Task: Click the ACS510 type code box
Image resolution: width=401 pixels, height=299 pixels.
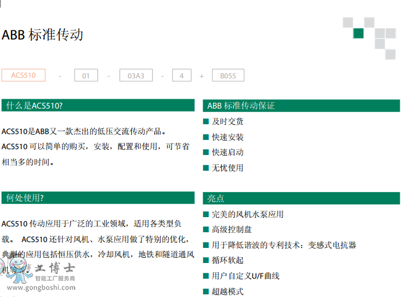Action: (23, 75)
